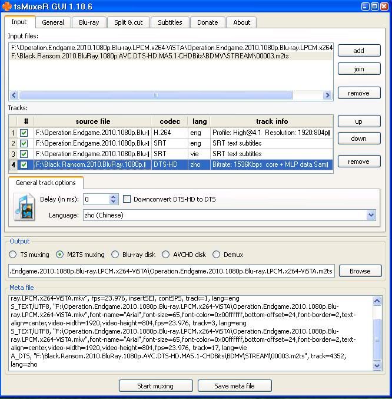
Task: Click Start muxing button
Action: [155, 386]
